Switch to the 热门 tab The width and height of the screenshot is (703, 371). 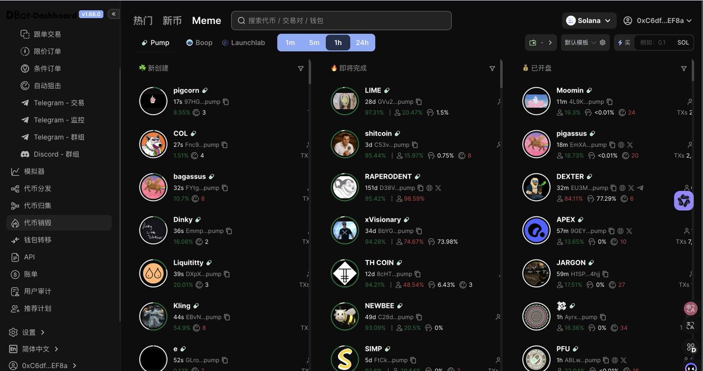pos(143,20)
